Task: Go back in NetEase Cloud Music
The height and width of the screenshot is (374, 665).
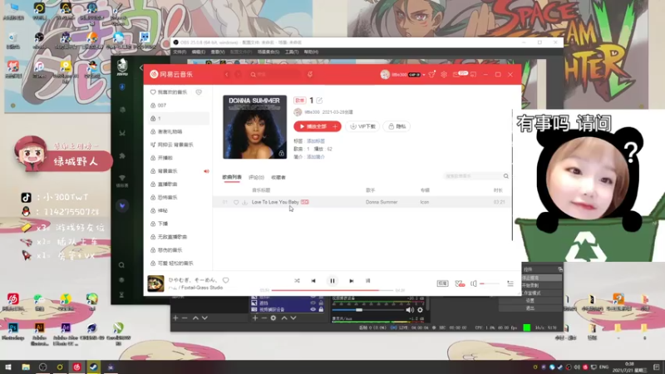Action: point(227,75)
